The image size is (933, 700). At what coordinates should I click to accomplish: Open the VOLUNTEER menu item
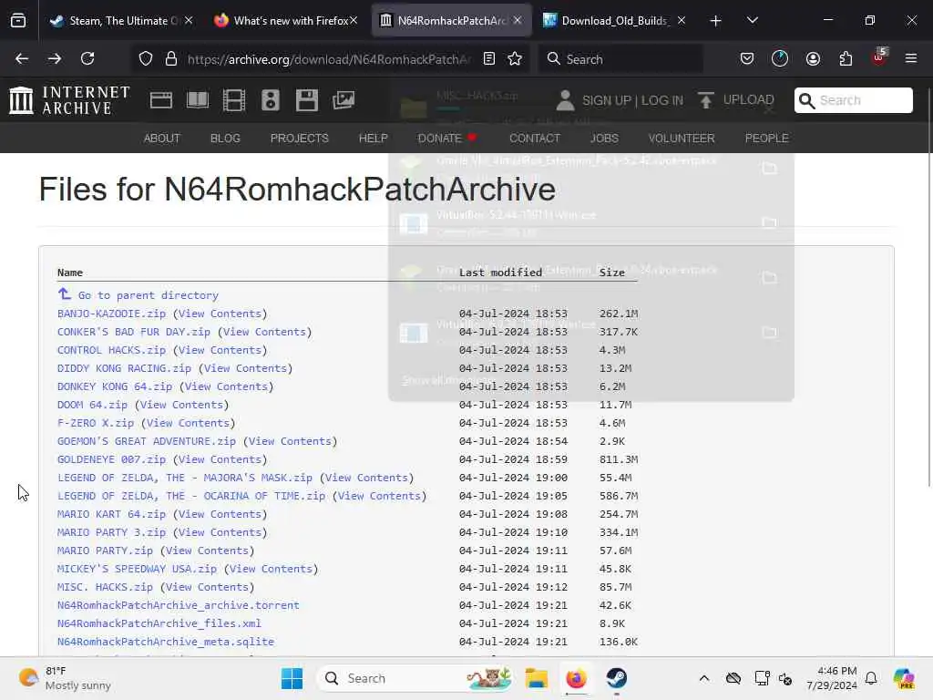pos(682,139)
